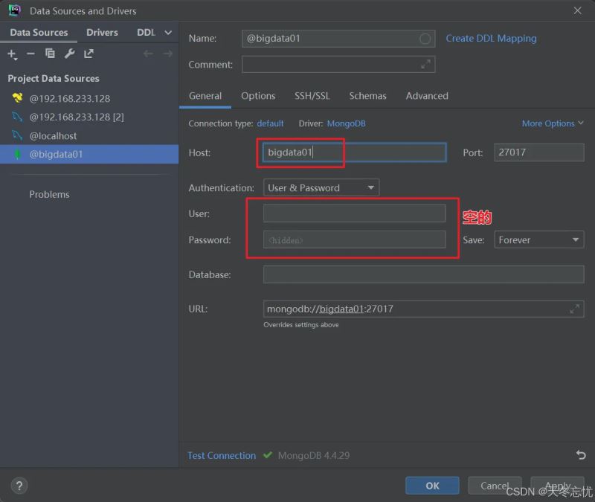Open the General tab
Viewport: 595px width, 502px height.
coord(205,96)
